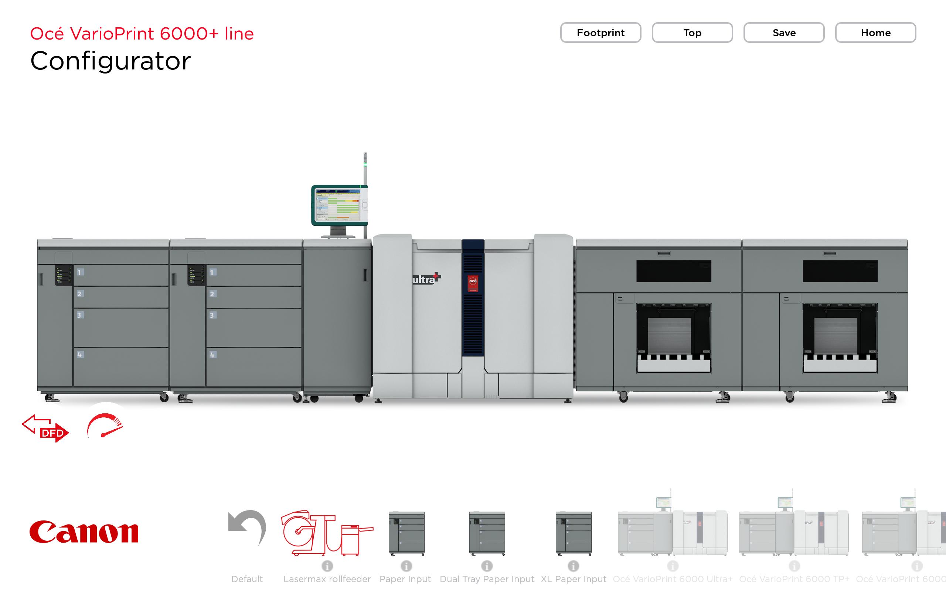Open the speedometer gauge icon

click(105, 425)
